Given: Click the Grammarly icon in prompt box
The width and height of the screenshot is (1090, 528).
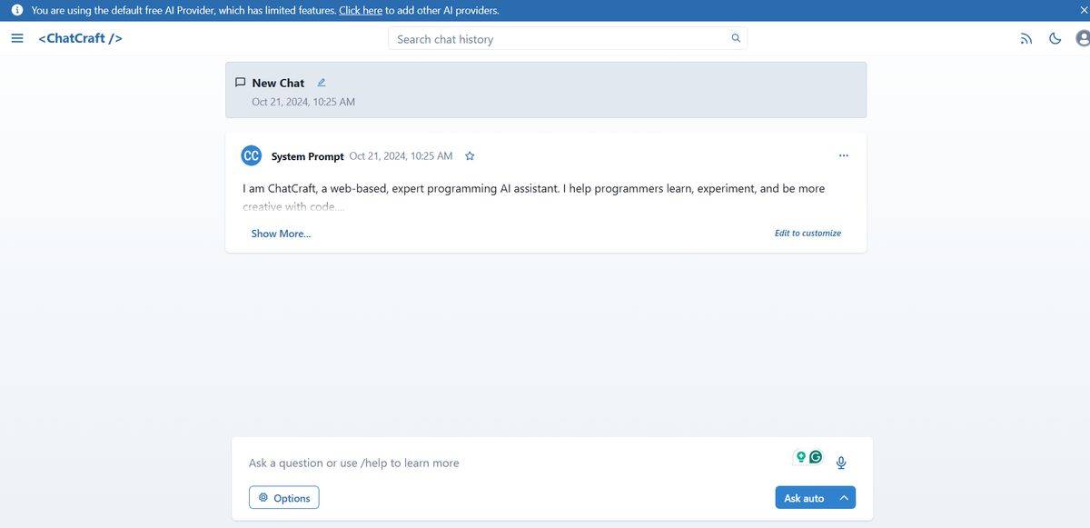Looking at the screenshot, I should [x=816, y=457].
